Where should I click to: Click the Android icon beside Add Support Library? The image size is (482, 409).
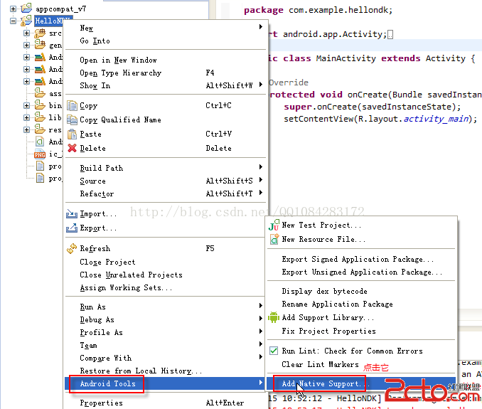pyautogui.click(x=273, y=317)
